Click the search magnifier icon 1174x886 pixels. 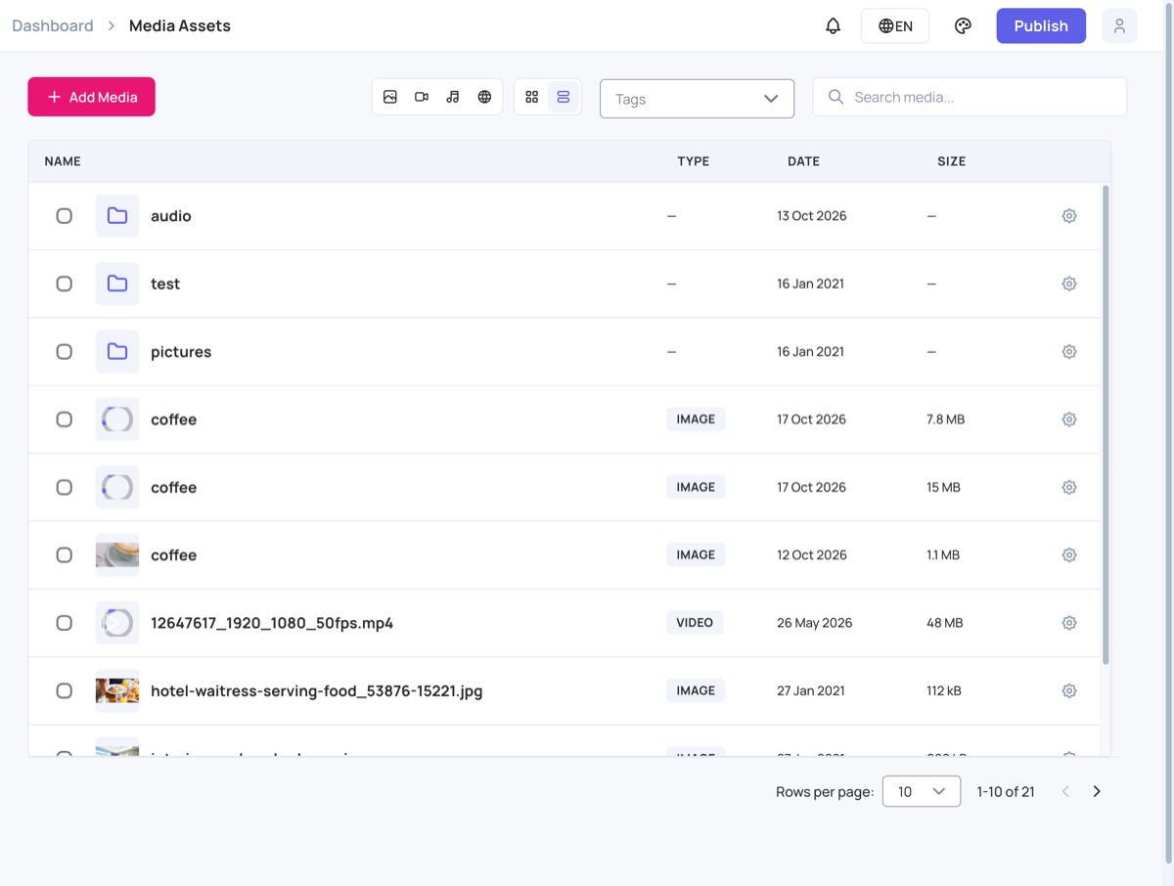(x=835, y=97)
